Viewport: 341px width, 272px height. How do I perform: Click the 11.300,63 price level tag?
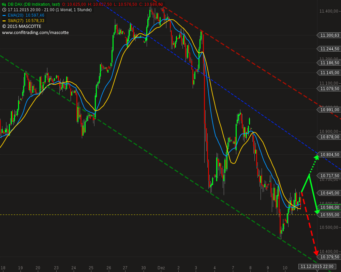click(329, 35)
